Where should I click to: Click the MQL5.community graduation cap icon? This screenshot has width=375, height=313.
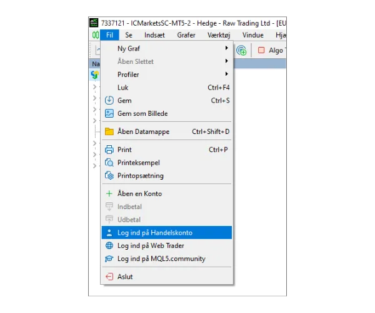tap(109, 259)
